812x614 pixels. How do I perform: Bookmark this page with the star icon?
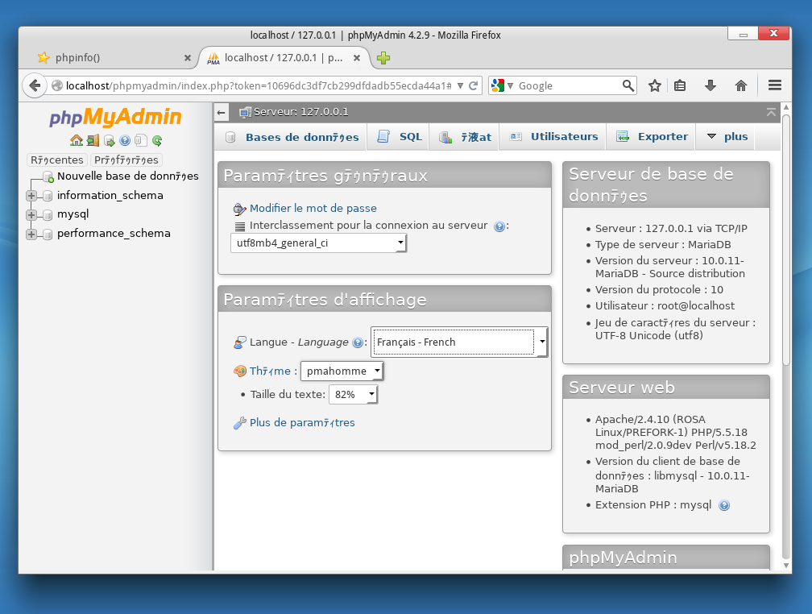point(655,85)
